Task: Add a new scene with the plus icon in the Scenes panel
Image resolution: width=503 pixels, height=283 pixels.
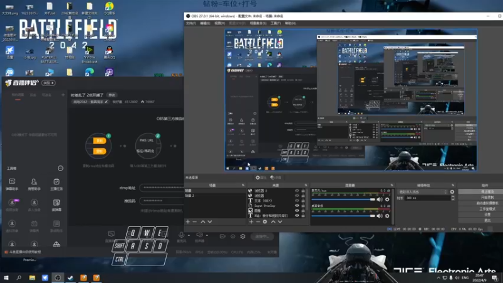Action: [x=188, y=222]
